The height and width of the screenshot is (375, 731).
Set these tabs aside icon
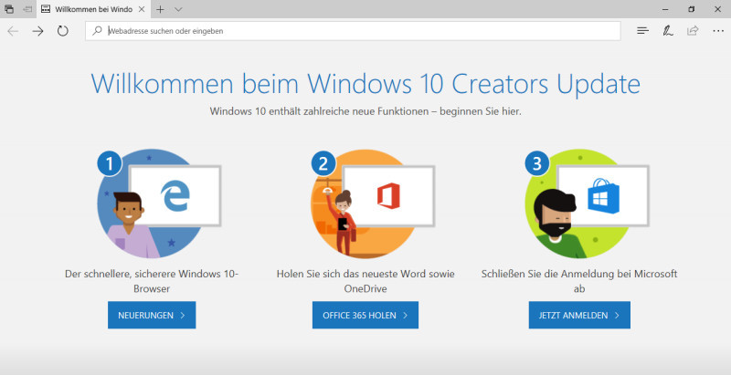[28, 9]
